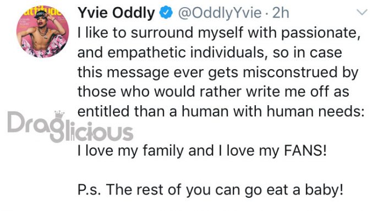383x211 pixels.
Task: Open Yvie Oddly's profile picture
Action: [x=42, y=32]
